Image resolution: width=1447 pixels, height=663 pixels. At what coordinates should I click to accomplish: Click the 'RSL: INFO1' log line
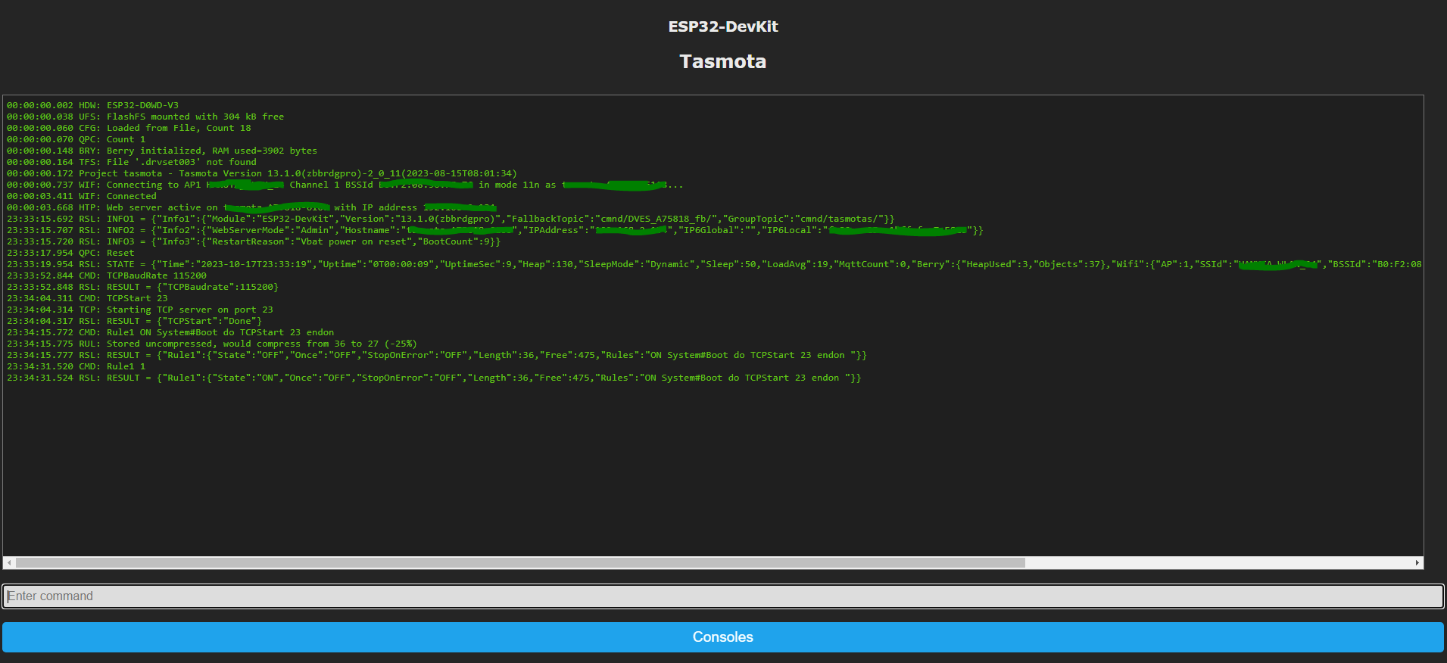click(x=451, y=219)
